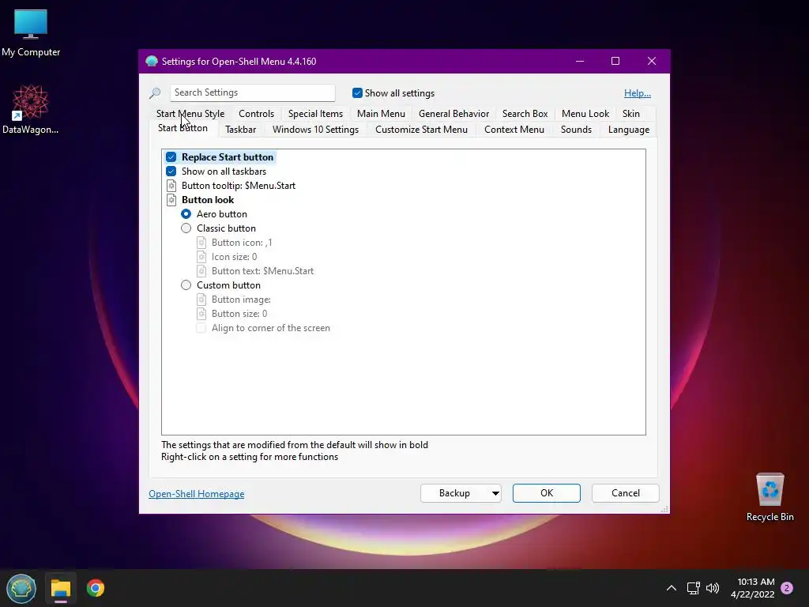The width and height of the screenshot is (809, 607).
Task: Click the window resize grip corner
Action: [664, 509]
